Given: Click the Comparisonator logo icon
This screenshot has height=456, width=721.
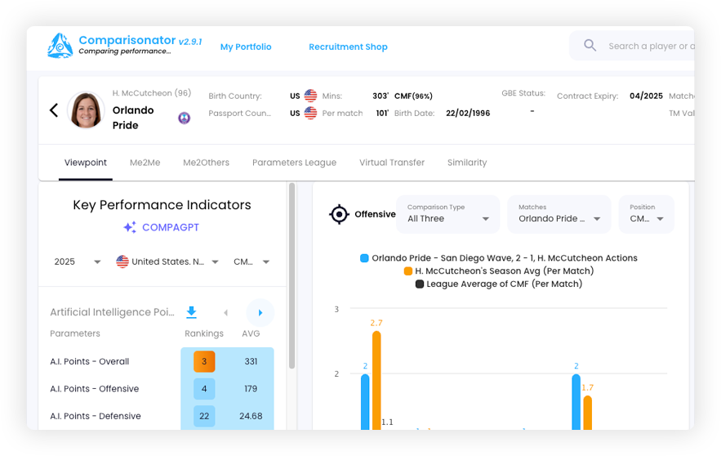Looking at the screenshot, I should click(x=60, y=46).
